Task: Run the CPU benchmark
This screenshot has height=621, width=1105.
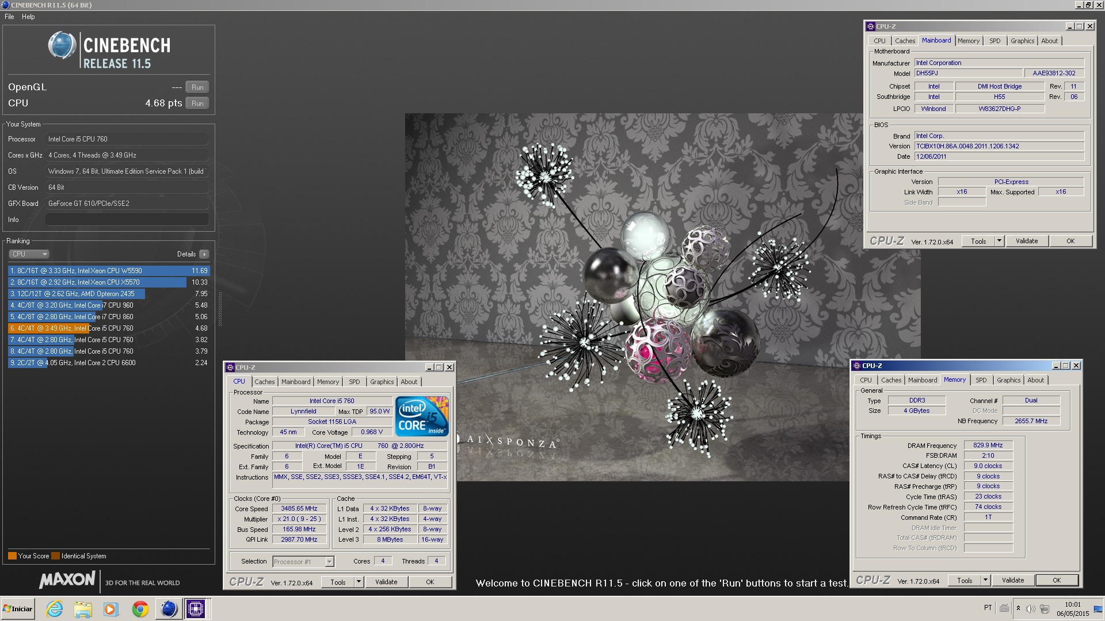Action: tap(197, 103)
